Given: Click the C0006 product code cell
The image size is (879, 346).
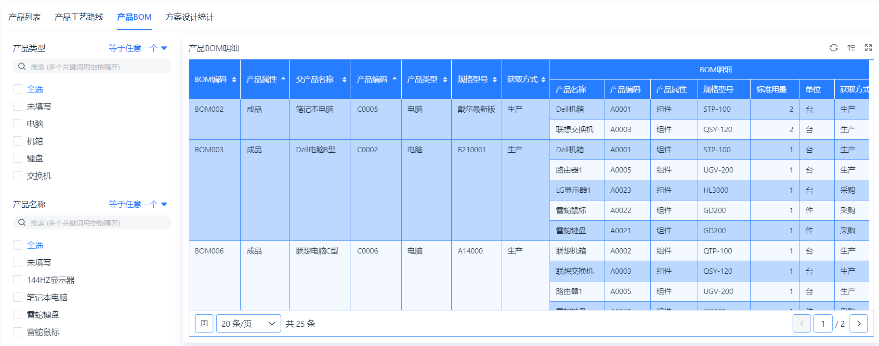Looking at the screenshot, I should pyautogui.click(x=376, y=275).
